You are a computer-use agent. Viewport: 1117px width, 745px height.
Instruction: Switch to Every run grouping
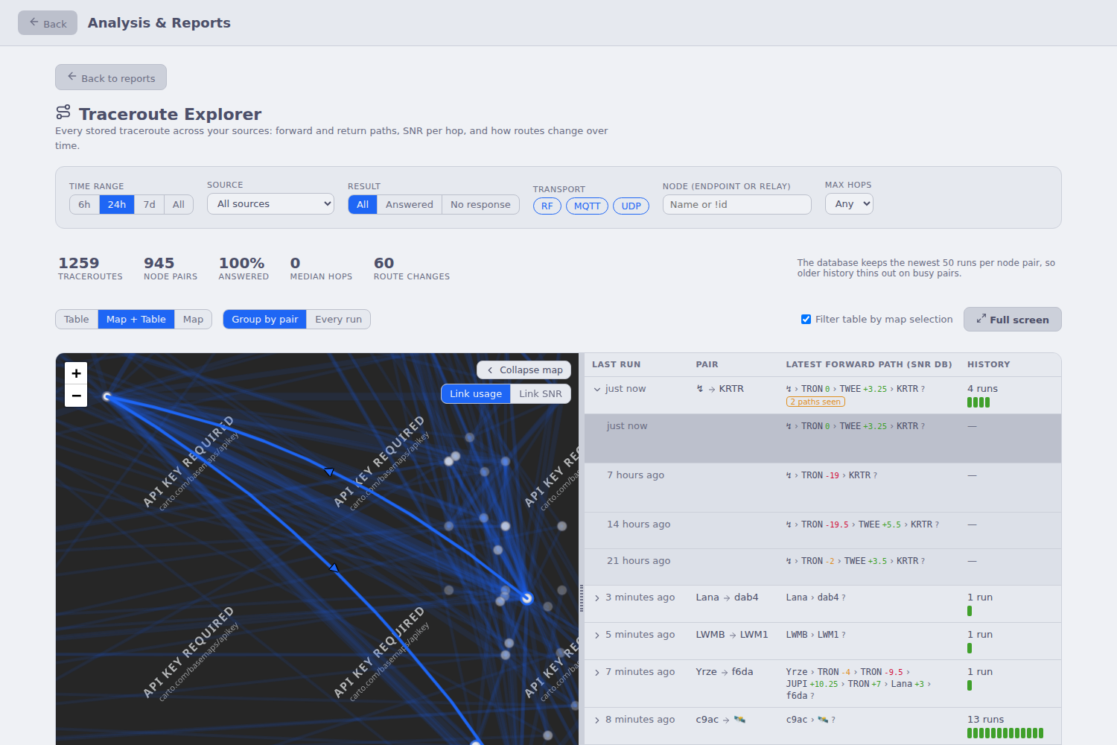pos(339,320)
